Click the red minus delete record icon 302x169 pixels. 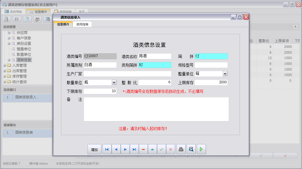coord(143,149)
